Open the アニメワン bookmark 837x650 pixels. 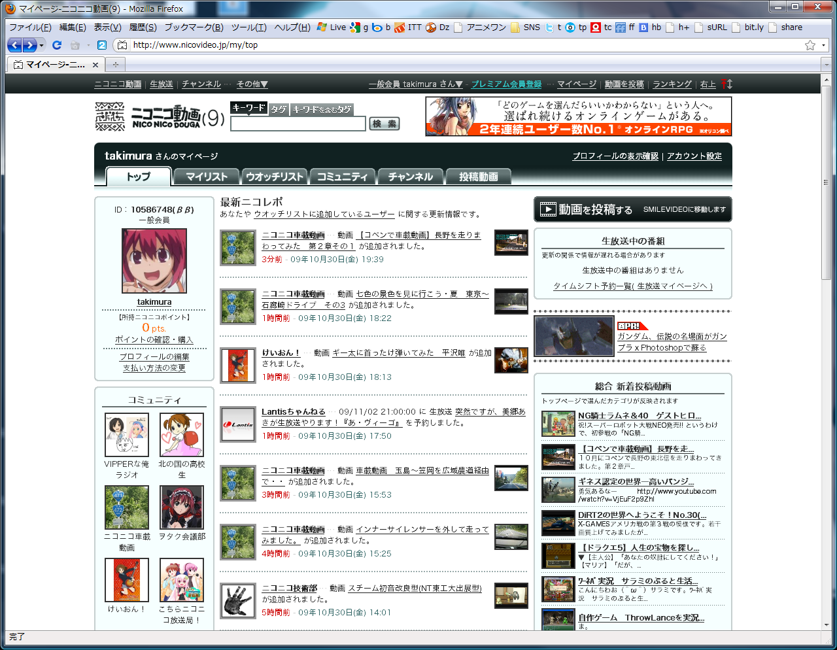point(481,27)
